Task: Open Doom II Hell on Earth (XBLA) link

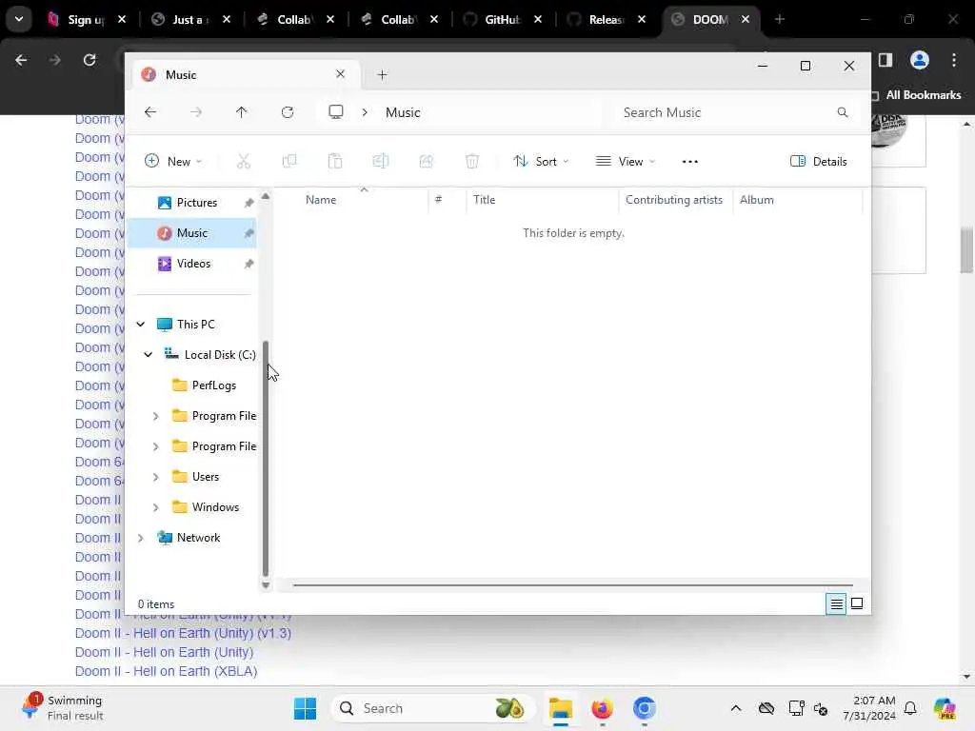Action: (x=166, y=671)
